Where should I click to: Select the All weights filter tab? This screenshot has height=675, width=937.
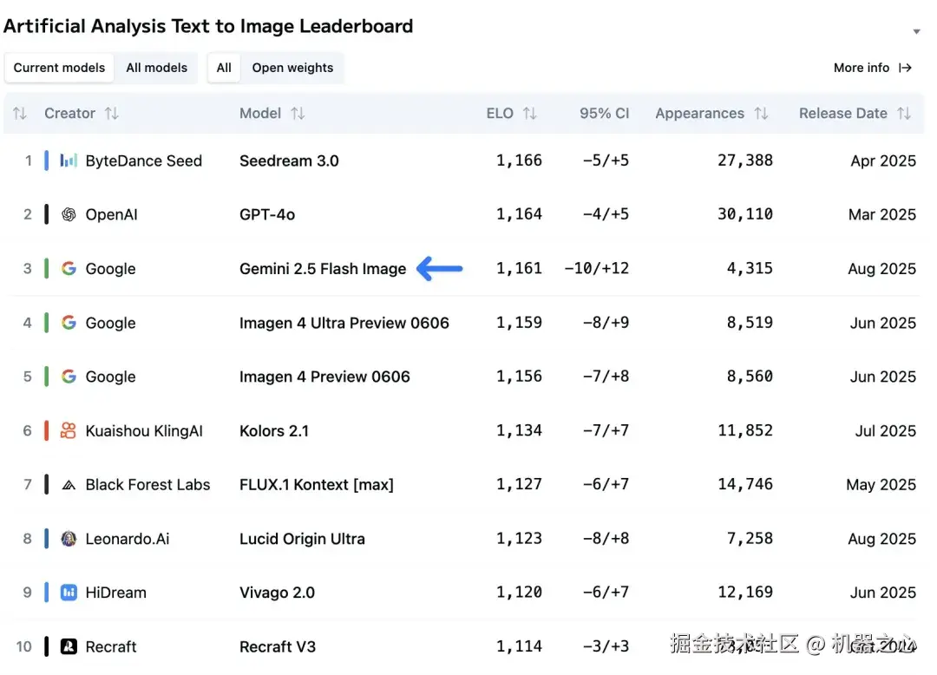point(224,68)
